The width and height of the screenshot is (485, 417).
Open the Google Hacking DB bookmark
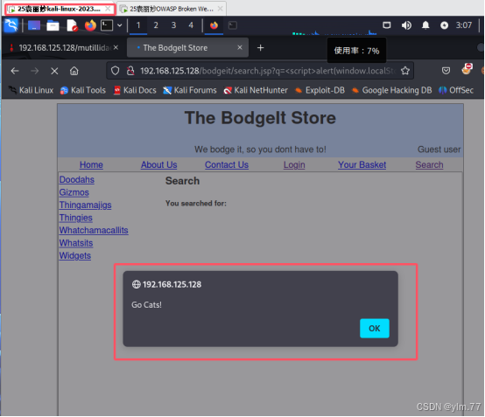pyautogui.click(x=391, y=90)
